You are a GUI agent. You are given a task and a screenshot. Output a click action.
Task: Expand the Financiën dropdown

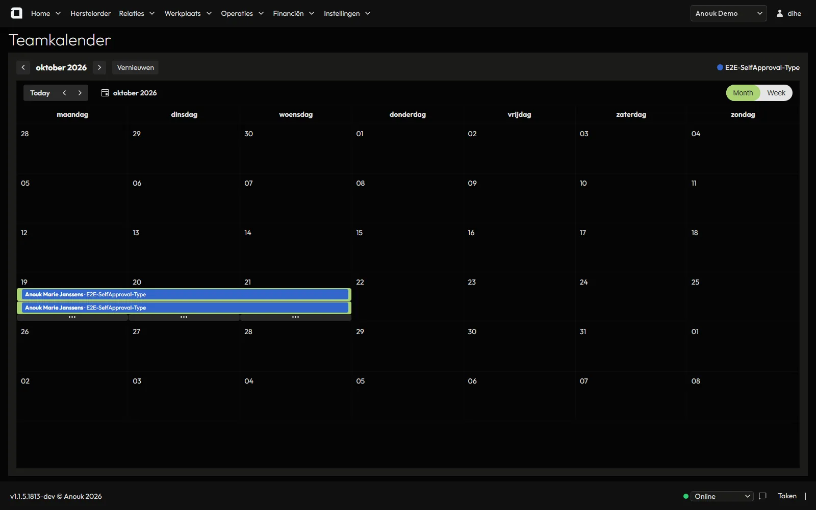(294, 14)
